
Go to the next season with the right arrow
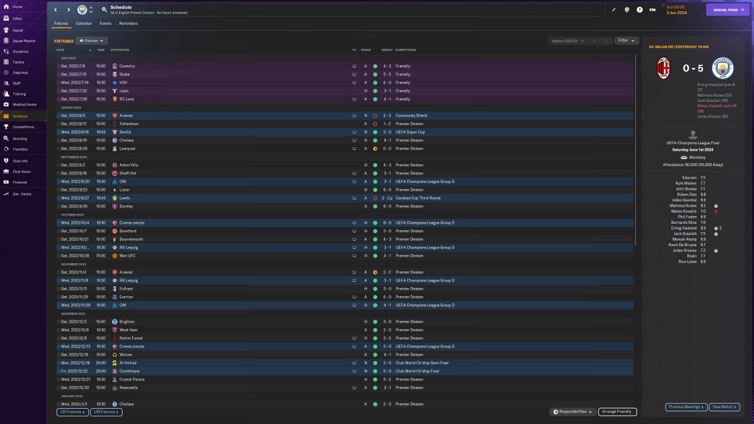[x=606, y=41]
